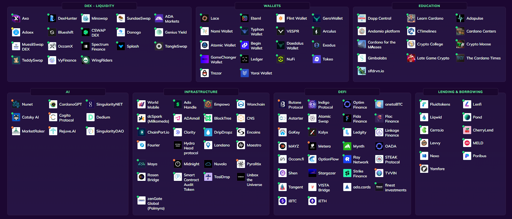Screen dimensions: 512x219
Task: Click the slfdrvn.io label
Action: [x=376, y=71]
